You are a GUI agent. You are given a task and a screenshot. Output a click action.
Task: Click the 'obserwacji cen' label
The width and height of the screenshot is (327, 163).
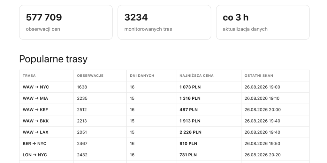tap(43, 29)
